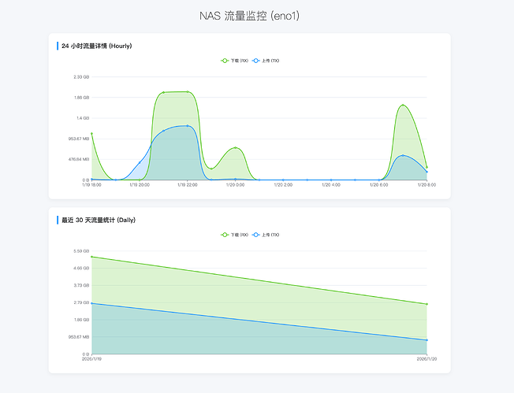This screenshot has height=393, width=514.
Task: Click Hourly chart 1.86 GB y-axis label
Action: tap(82, 98)
